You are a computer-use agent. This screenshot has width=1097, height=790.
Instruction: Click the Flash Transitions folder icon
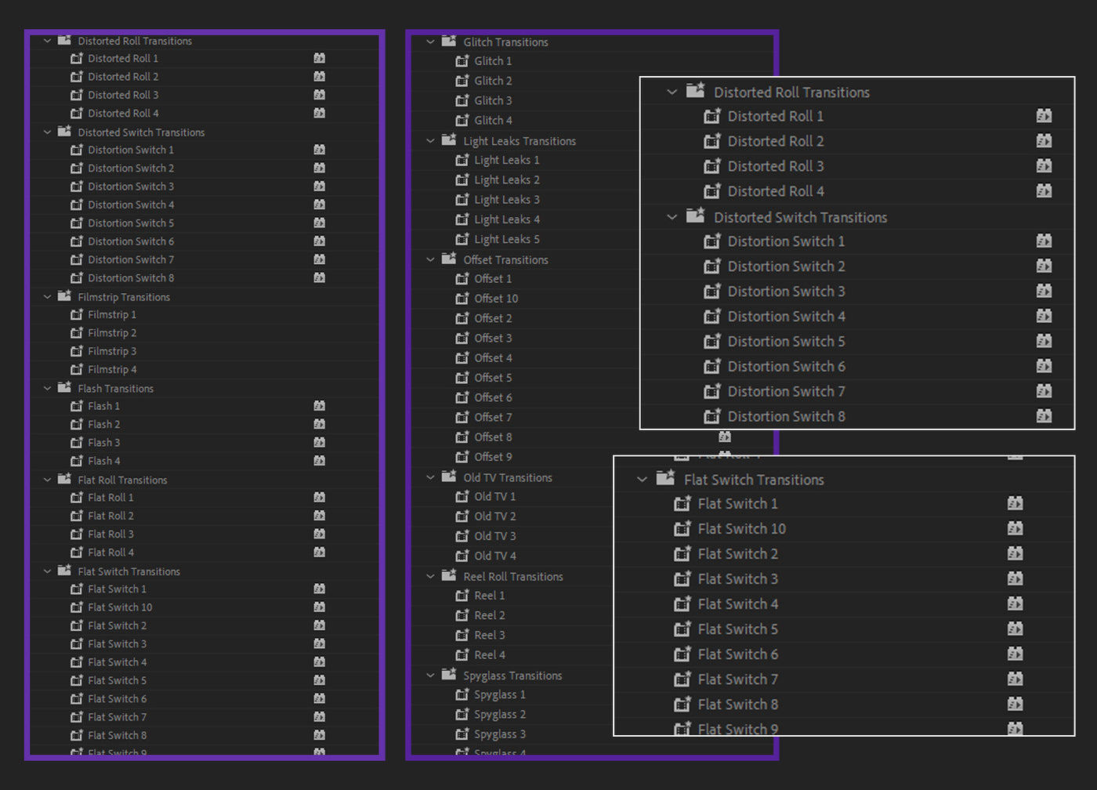pos(64,387)
